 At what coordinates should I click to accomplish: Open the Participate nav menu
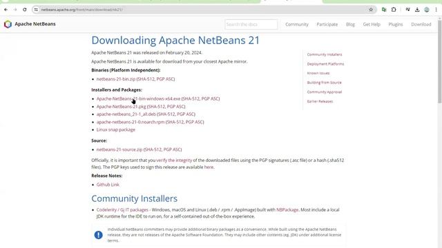pos(327,25)
